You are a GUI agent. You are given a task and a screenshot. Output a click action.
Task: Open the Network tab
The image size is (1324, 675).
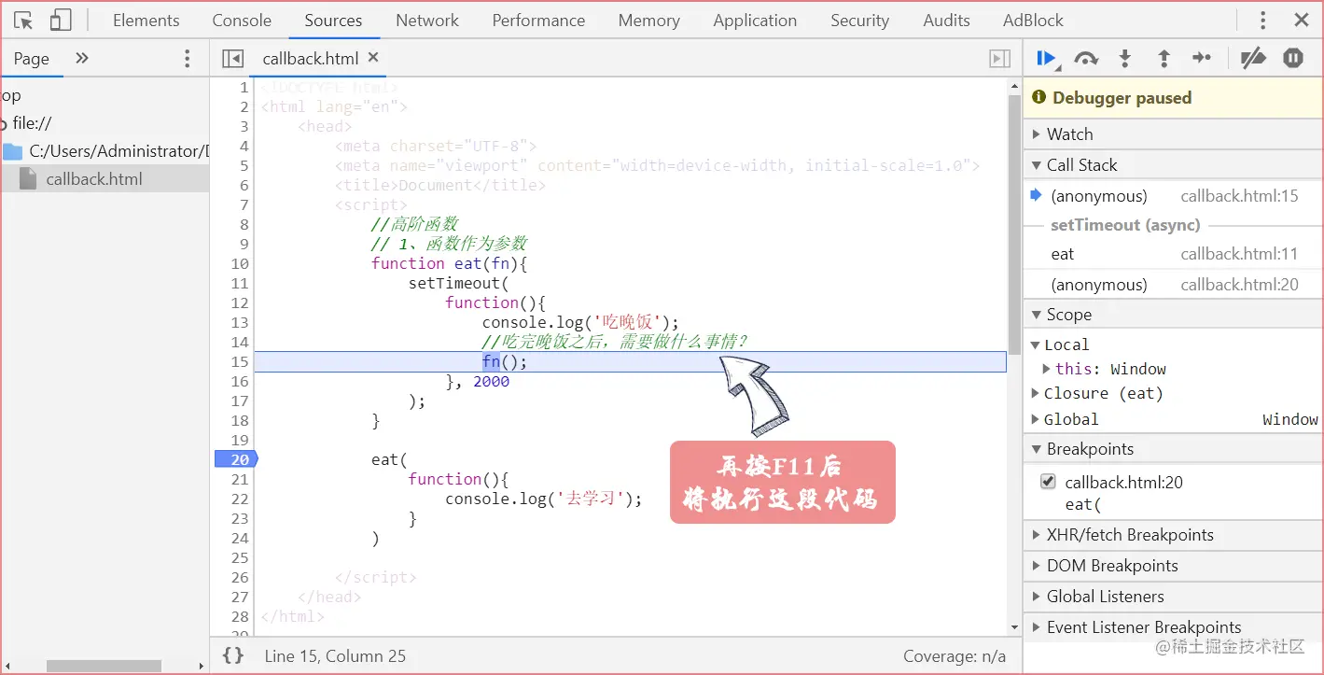427,21
